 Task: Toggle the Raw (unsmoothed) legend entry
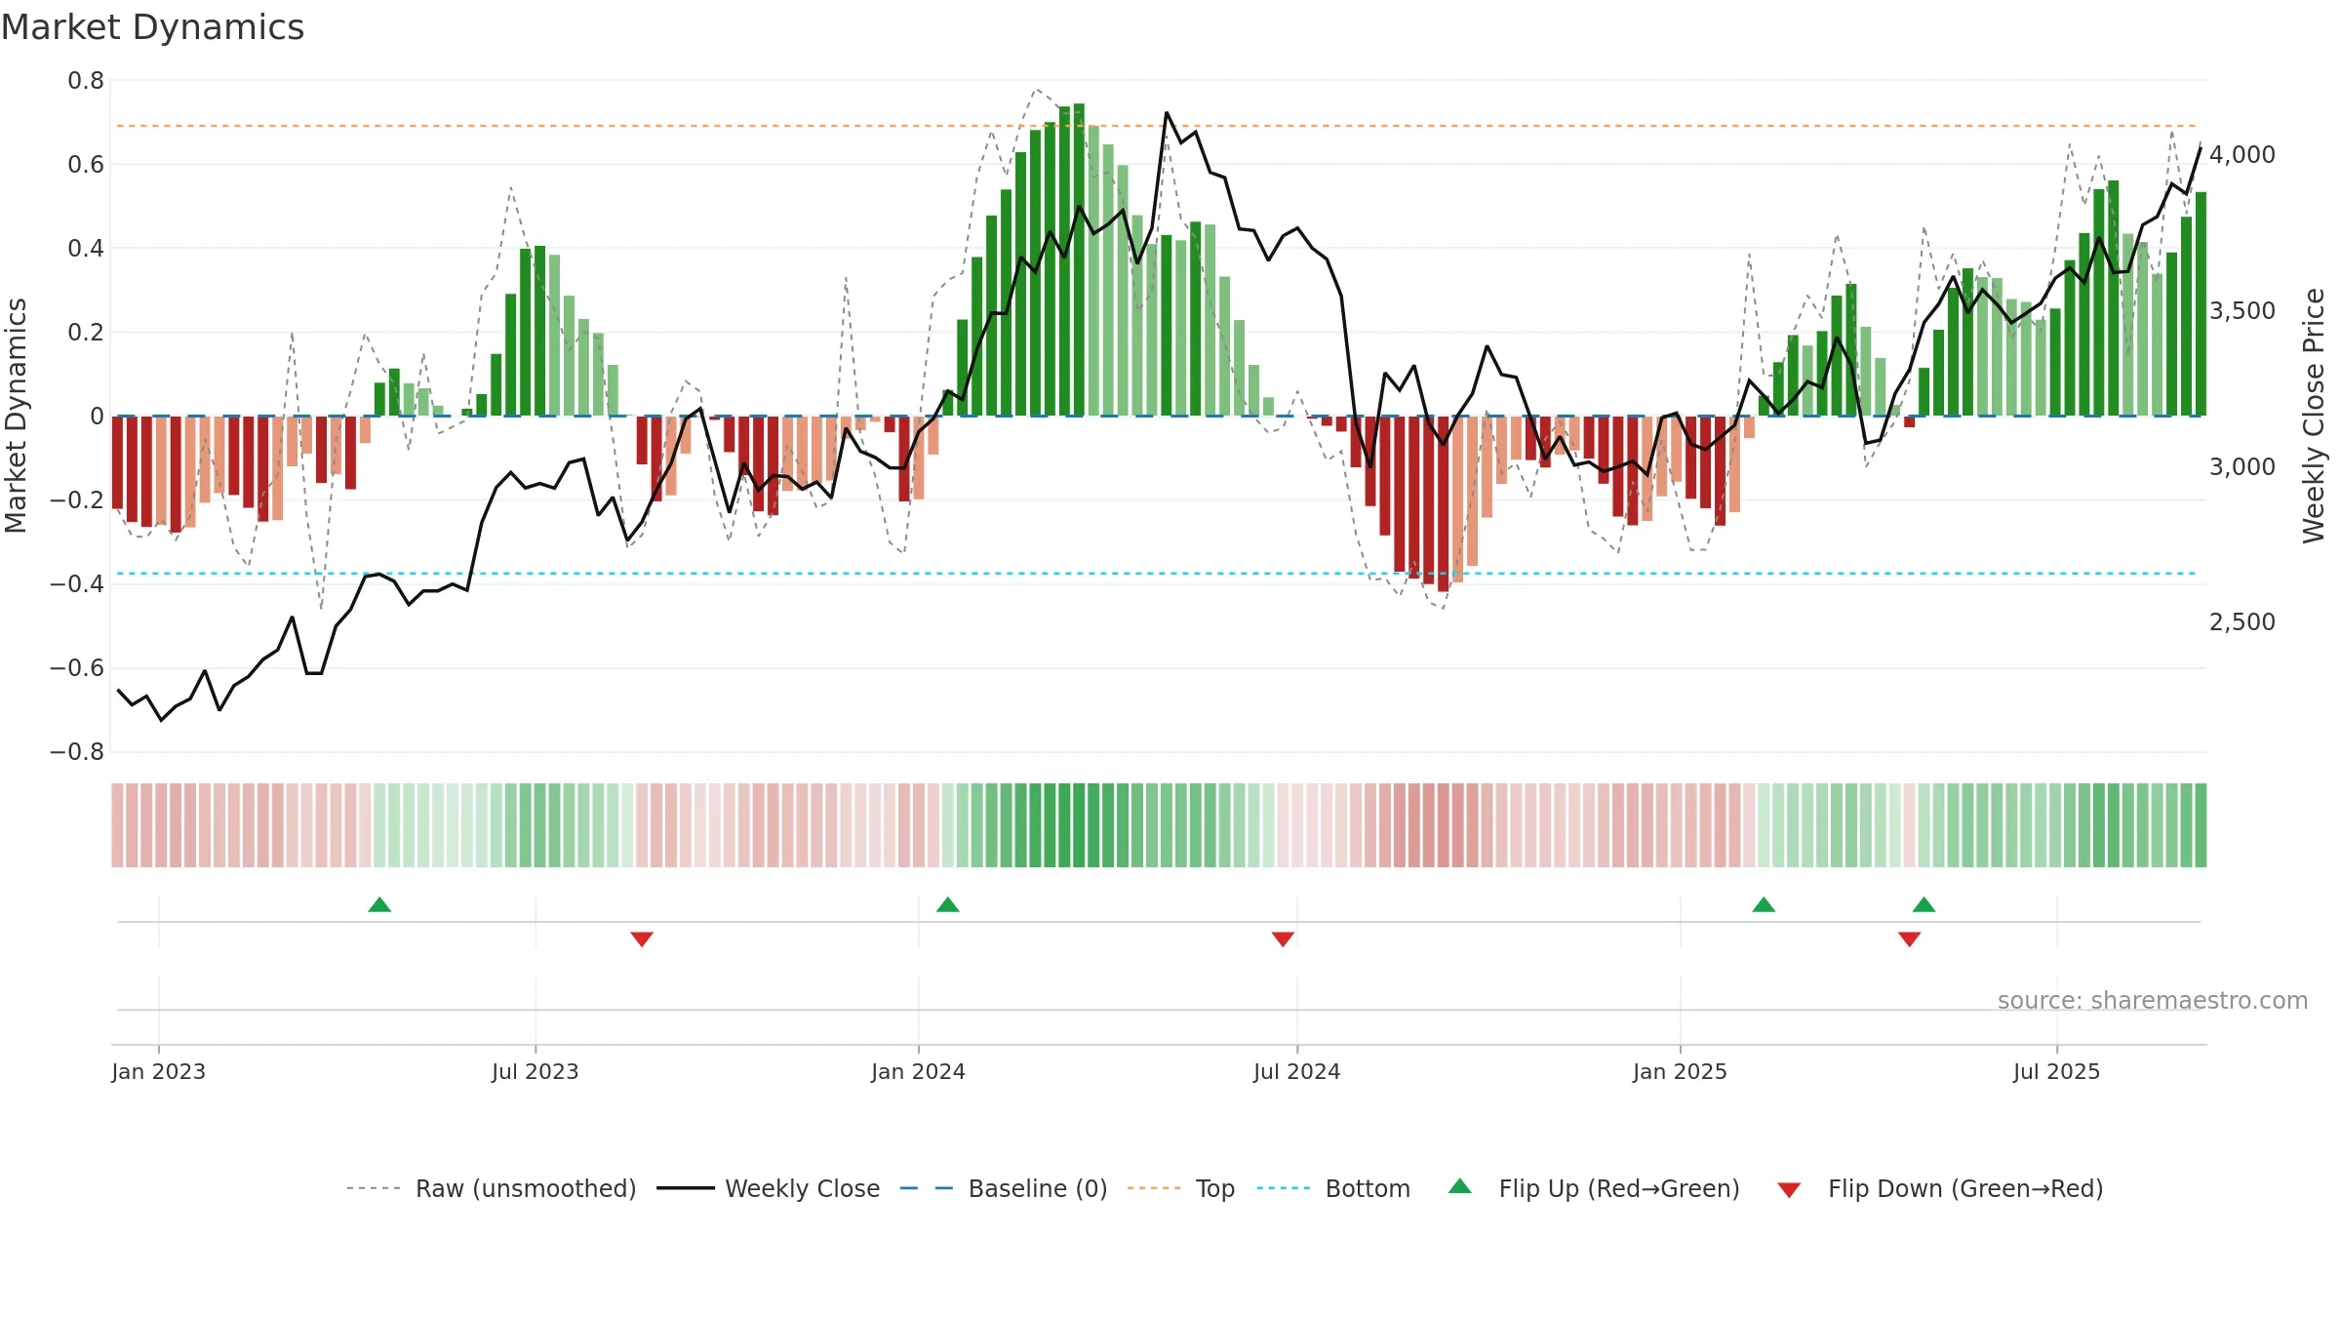tap(491, 1188)
